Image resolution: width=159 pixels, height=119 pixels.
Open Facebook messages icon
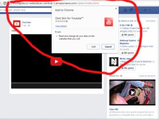click(x=131, y=10)
